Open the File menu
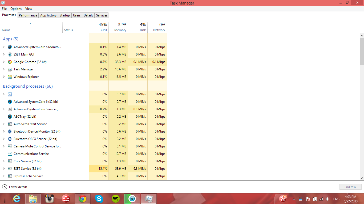Screen dimensions: 364x204 [4, 9]
